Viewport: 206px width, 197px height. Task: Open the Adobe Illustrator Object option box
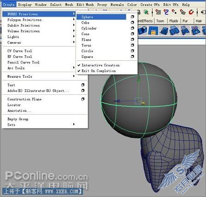(83, 91)
